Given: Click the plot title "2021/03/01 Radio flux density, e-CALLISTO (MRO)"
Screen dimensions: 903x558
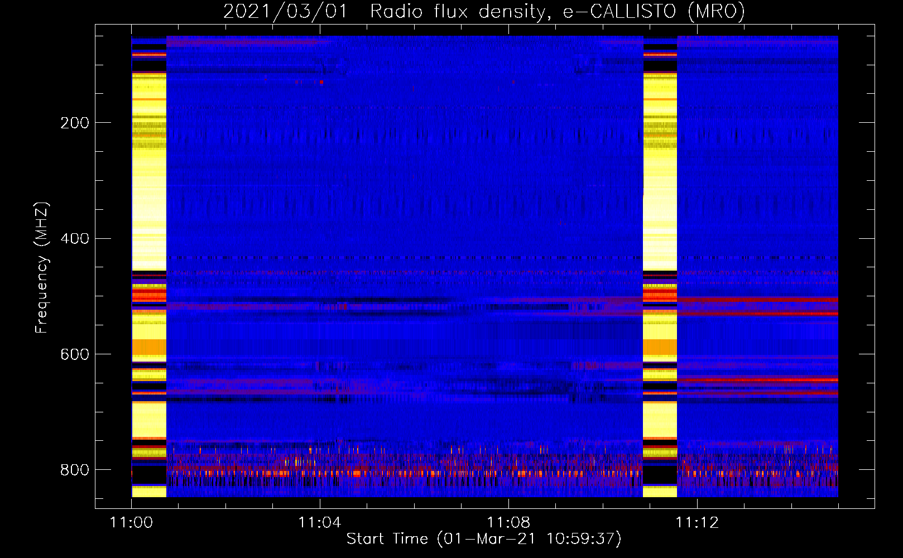Looking at the screenshot, I should 484,11.
